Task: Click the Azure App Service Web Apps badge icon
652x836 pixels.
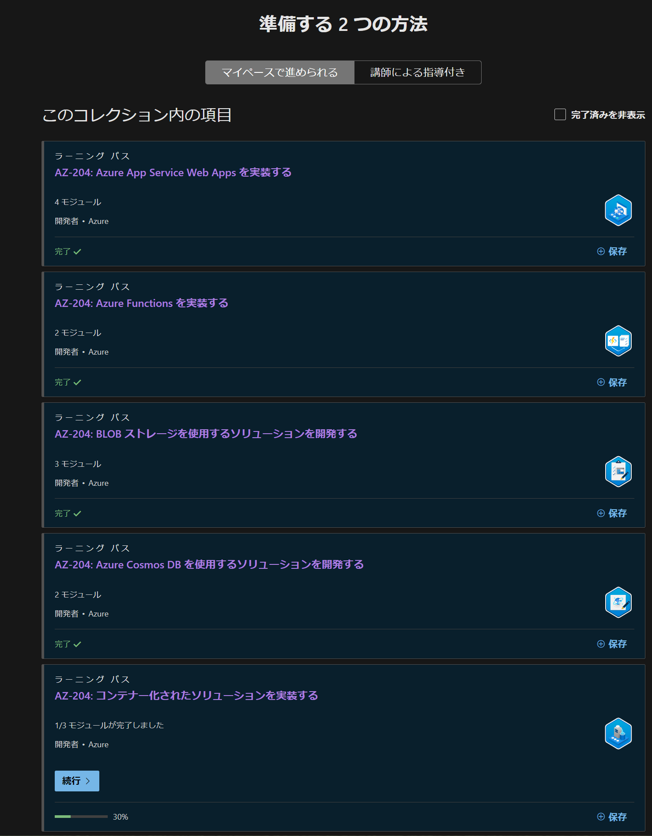Action: 618,210
